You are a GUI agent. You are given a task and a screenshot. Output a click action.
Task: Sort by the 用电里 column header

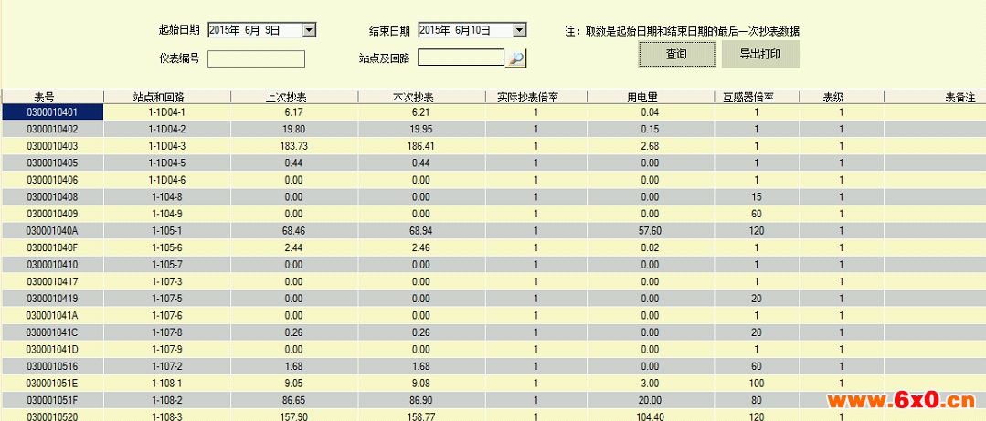pyautogui.click(x=651, y=97)
